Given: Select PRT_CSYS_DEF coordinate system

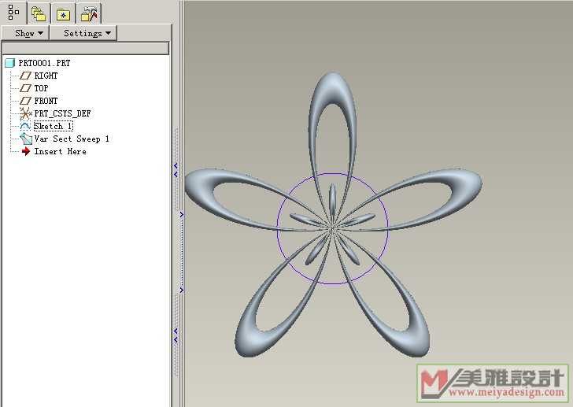Looking at the screenshot, I should tap(62, 113).
